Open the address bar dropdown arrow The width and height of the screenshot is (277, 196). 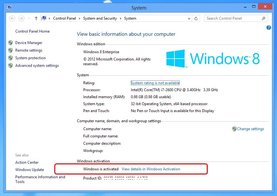click(189, 18)
